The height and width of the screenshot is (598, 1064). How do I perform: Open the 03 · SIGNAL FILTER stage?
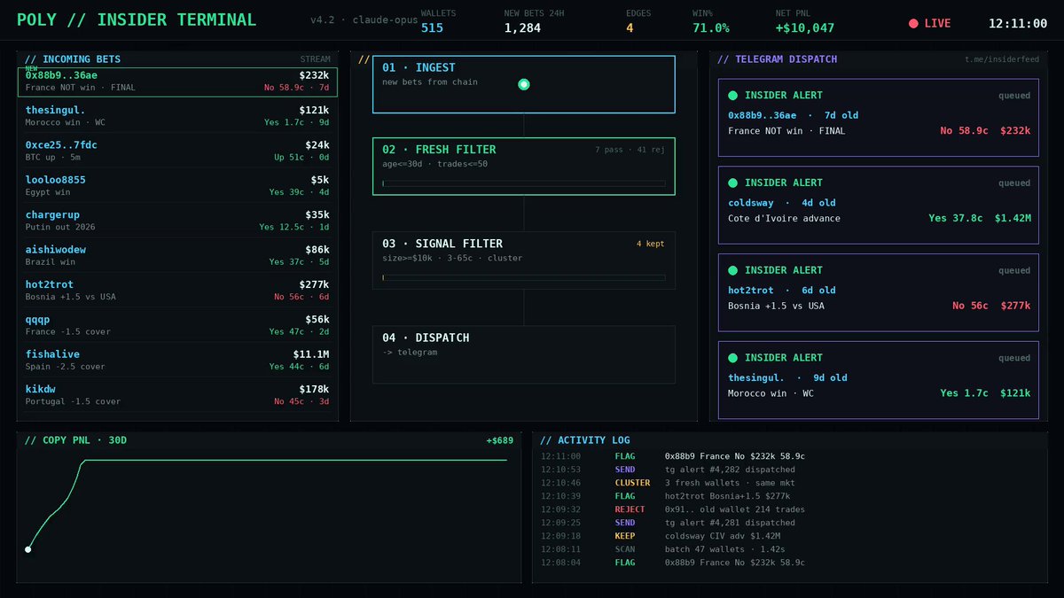click(523, 260)
